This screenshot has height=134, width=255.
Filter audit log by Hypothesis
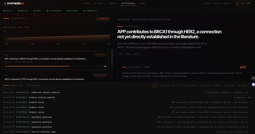(205, 85)
